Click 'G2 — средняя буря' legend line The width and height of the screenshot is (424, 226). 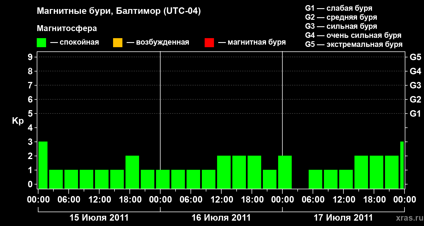pyautogui.click(x=341, y=17)
